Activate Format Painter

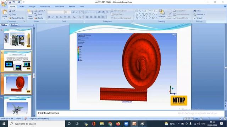(x=17, y=18)
